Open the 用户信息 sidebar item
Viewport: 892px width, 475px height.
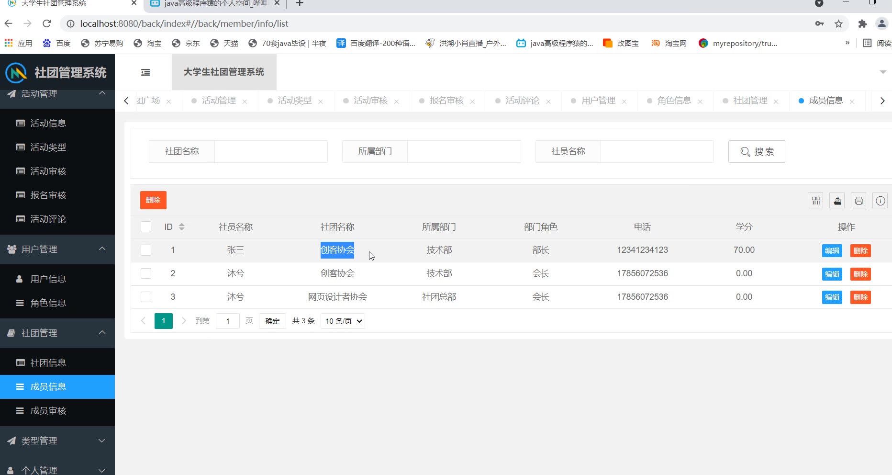[x=57, y=279]
